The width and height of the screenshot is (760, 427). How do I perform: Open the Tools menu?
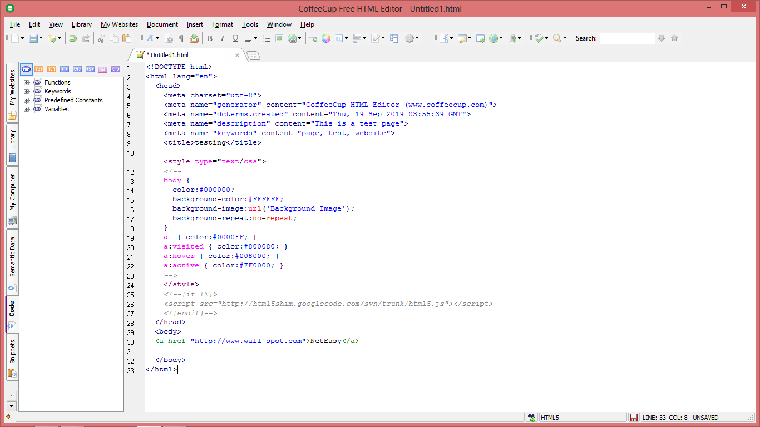point(250,24)
